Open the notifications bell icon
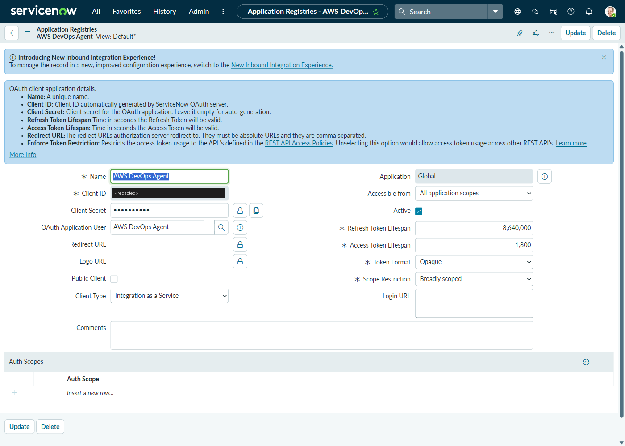The height and width of the screenshot is (446, 625). [x=589, y=12]
